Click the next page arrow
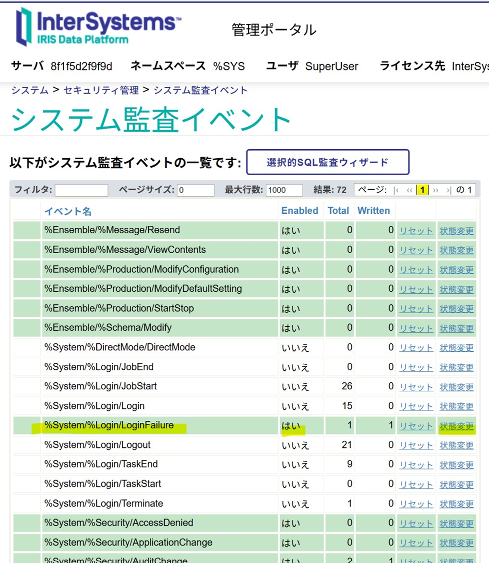The image size is (489, 563). click(435, 190)
